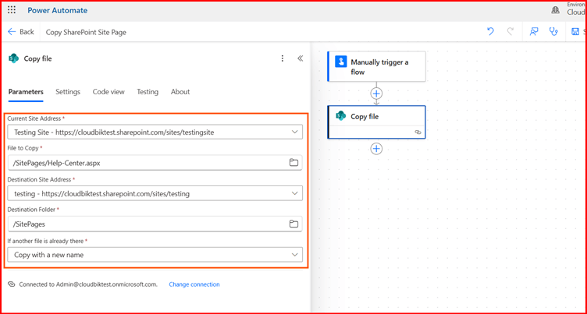This screenshot has height=314, width=587.
Task: Collapse the Copy file panel with double chevron
Action: 300,58
